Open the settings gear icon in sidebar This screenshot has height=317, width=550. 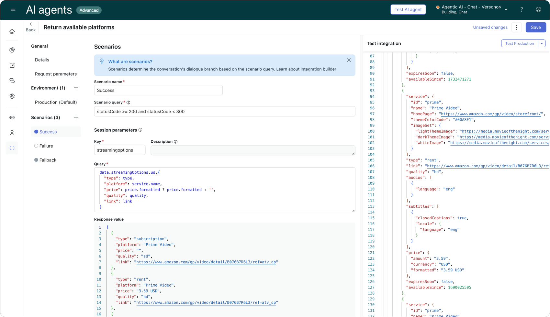tap(12, 96)
